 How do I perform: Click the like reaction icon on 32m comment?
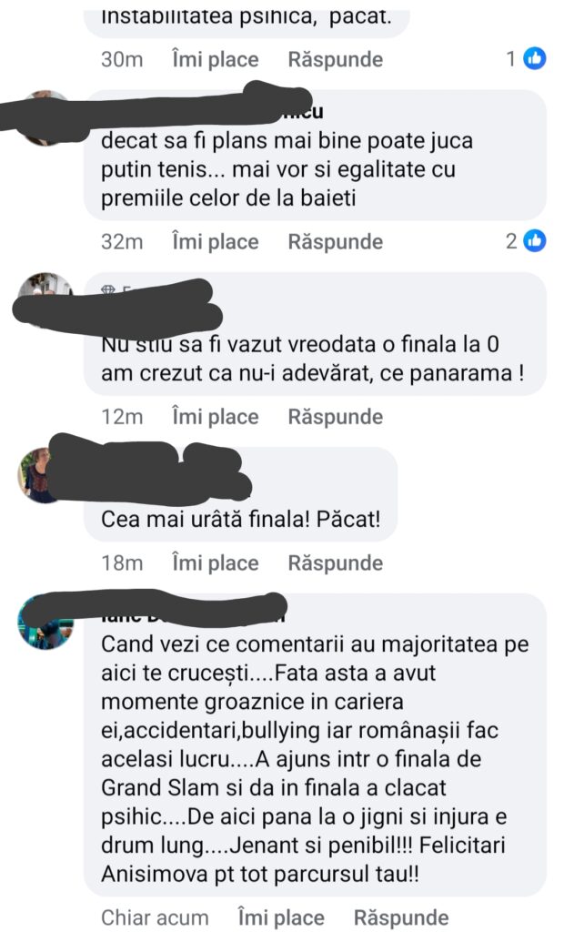click(535, 240)
